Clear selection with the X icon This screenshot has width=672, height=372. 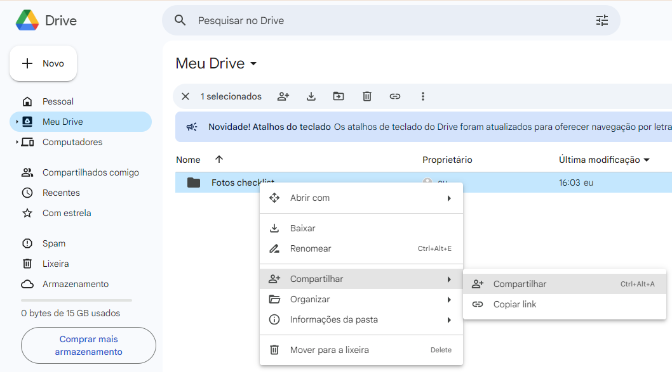click(185, 96)
